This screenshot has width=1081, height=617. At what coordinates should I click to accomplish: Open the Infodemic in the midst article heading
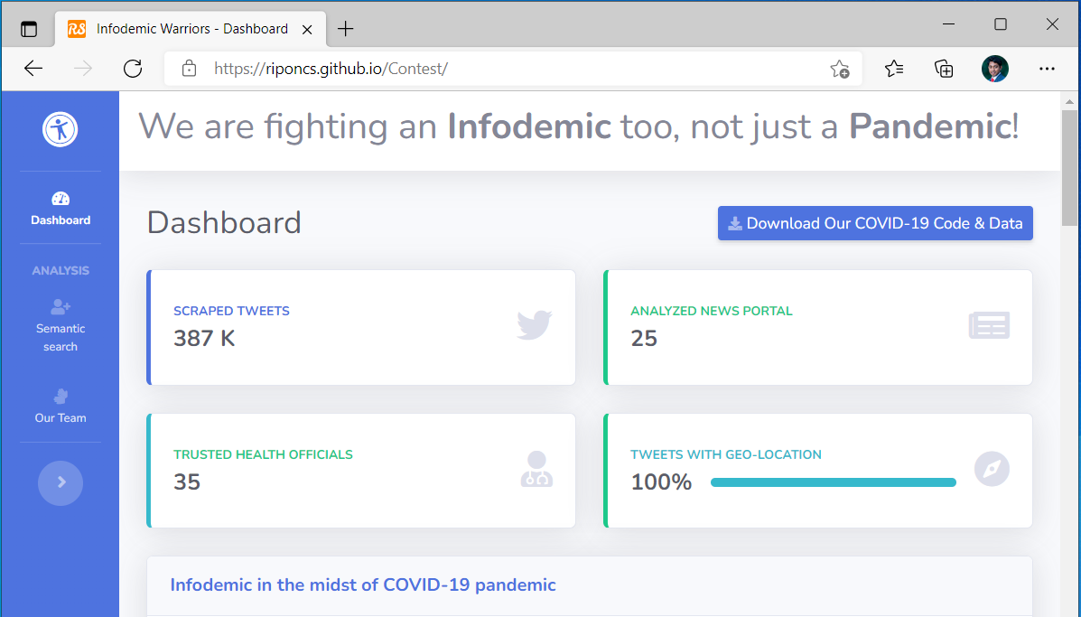(362, 584)
